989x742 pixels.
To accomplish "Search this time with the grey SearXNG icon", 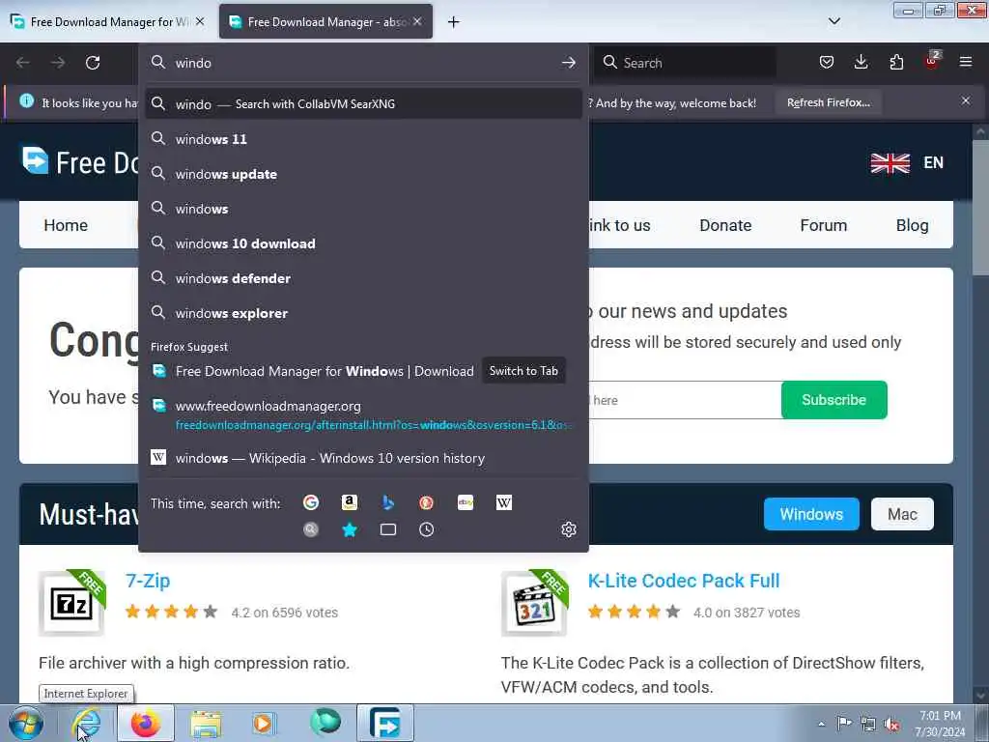I will click(x=311, y=529).
